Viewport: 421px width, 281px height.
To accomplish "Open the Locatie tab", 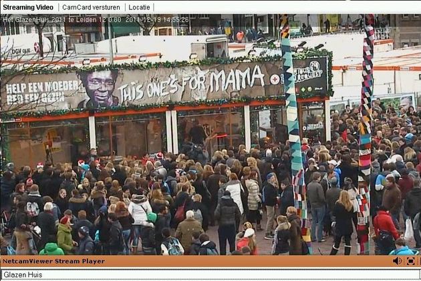I will pyautogui.click(x=139, y=7).
